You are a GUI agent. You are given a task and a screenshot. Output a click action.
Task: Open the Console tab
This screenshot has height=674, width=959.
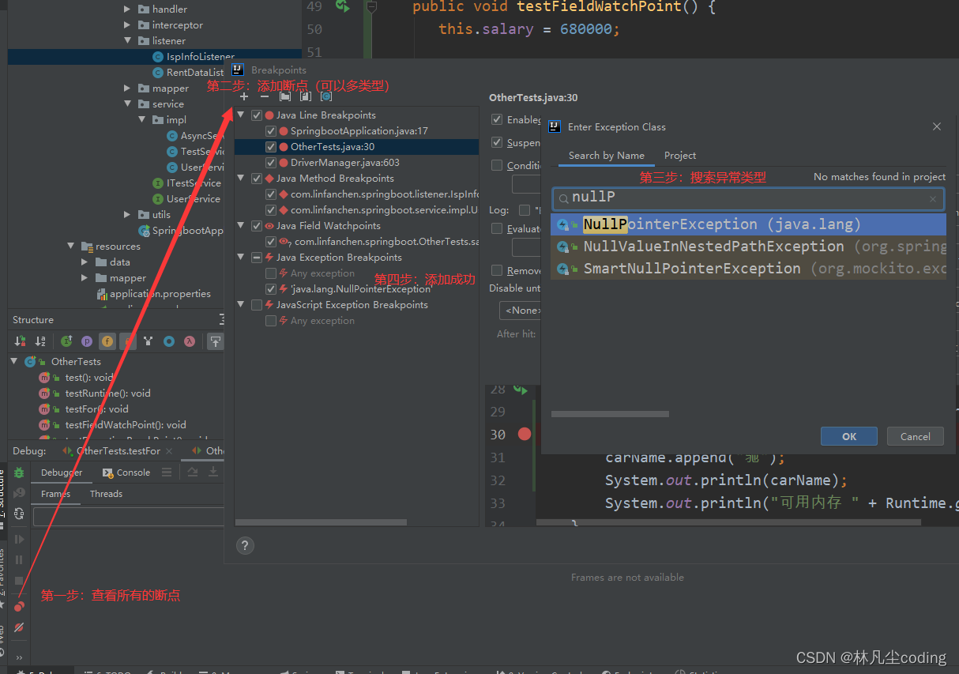point(126,473)
